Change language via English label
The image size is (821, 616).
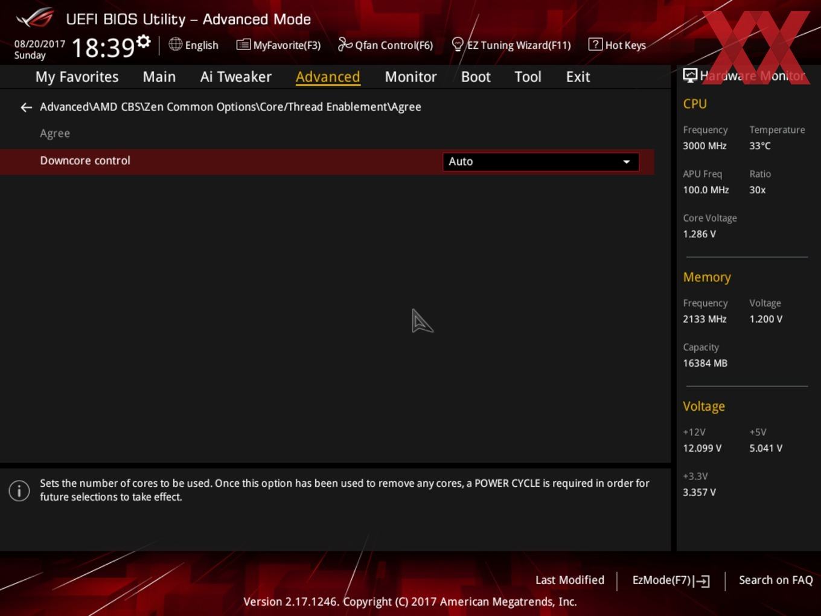pos(202,45)
